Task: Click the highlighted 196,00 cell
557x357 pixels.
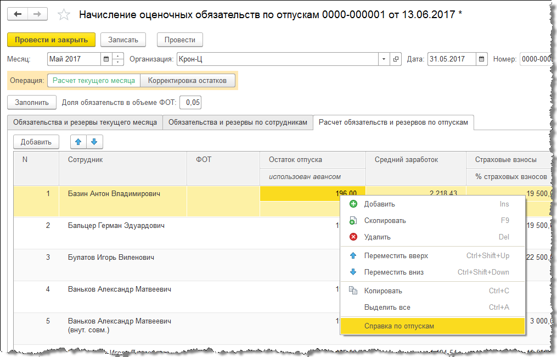Action: point(313,193)
